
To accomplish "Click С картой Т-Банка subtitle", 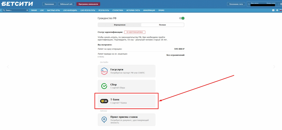I will pos(118,103).
